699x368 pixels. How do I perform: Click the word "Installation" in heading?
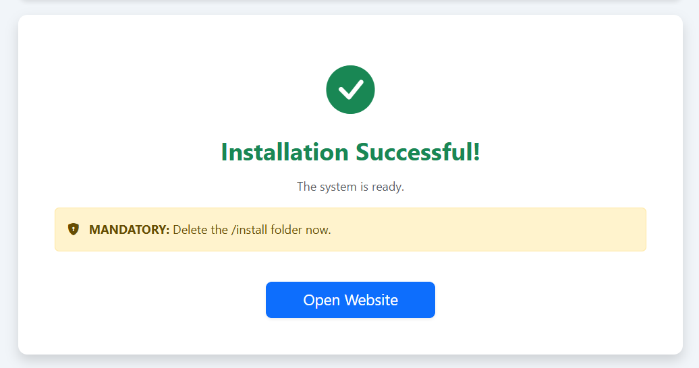pyautogui.click(x=285, y=152)
